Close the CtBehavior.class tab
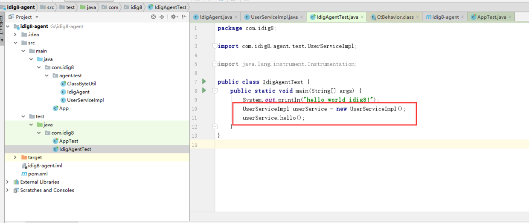 pos(418,17)
